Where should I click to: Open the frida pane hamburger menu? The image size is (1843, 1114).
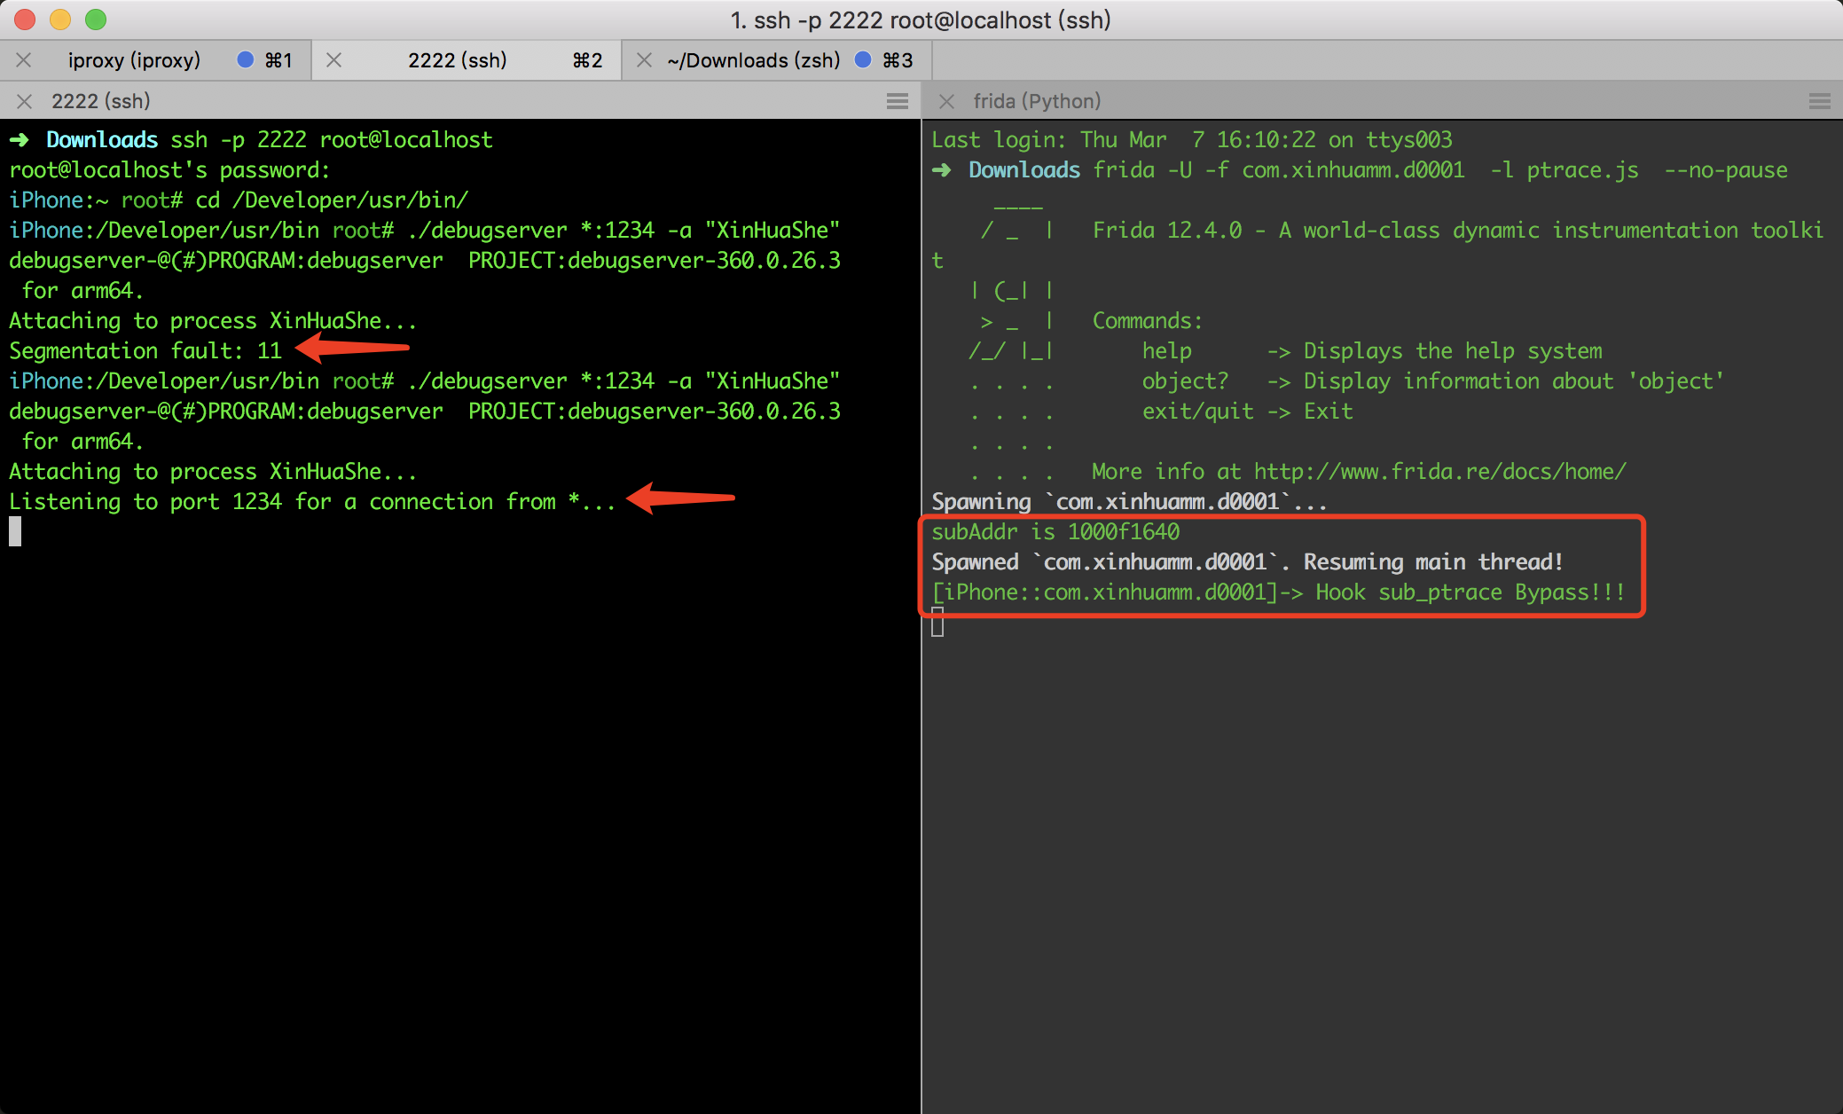coord(1820,101)
